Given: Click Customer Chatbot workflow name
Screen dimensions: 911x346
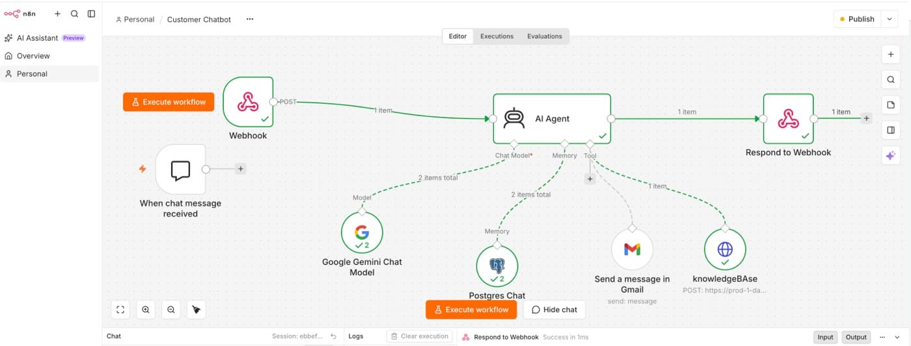Looking at the screenshot, I should click(199, 19).
